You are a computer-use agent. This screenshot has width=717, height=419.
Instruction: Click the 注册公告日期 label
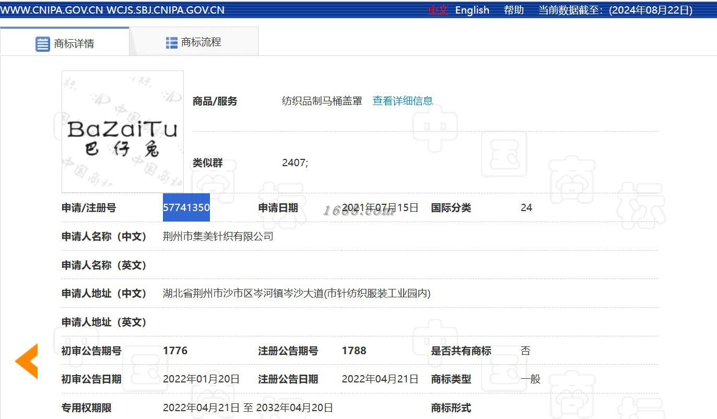(x=288, y=379)
